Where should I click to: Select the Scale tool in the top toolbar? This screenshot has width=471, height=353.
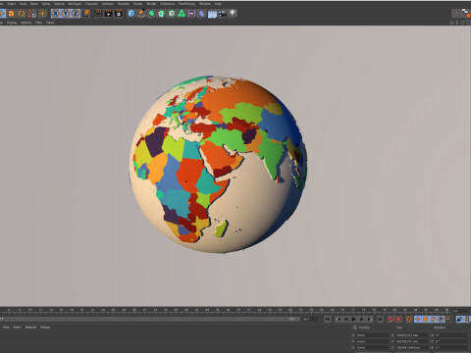click(x=11, y=14)
